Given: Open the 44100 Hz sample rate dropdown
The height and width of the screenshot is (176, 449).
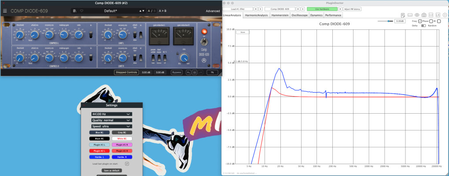Looking at the screenshot, I should [112, 114].
